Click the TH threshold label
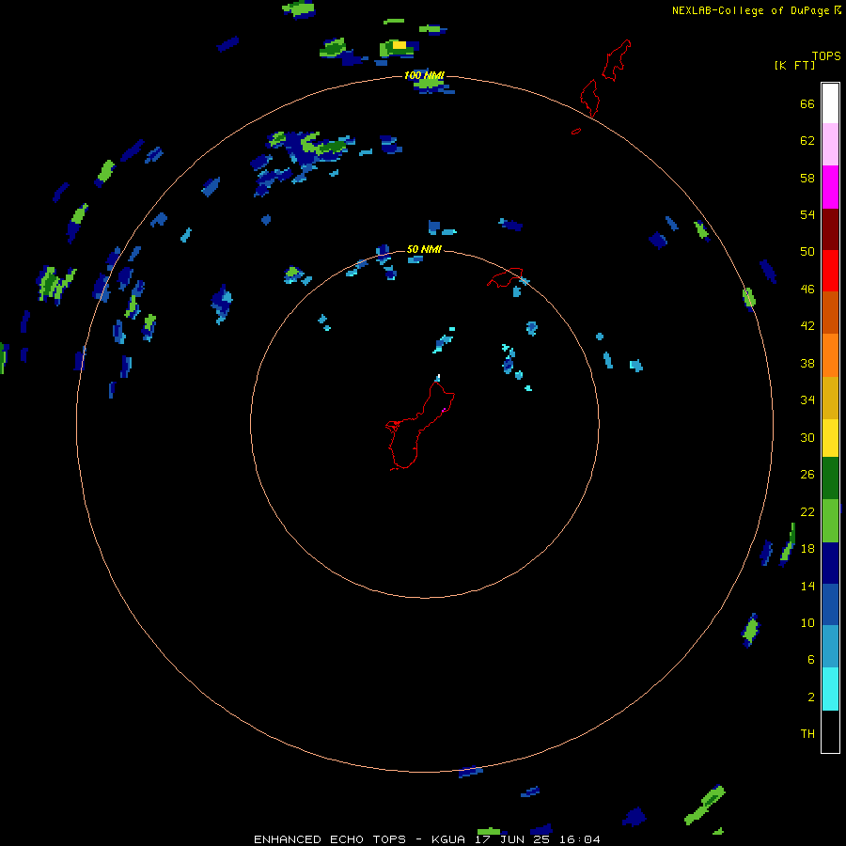846x846 pixels. click(x=807, y=733)
